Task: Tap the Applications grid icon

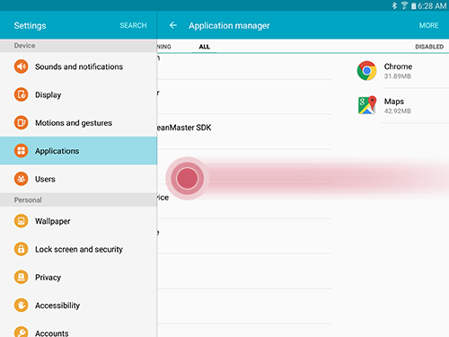Action: click(21, 151)
